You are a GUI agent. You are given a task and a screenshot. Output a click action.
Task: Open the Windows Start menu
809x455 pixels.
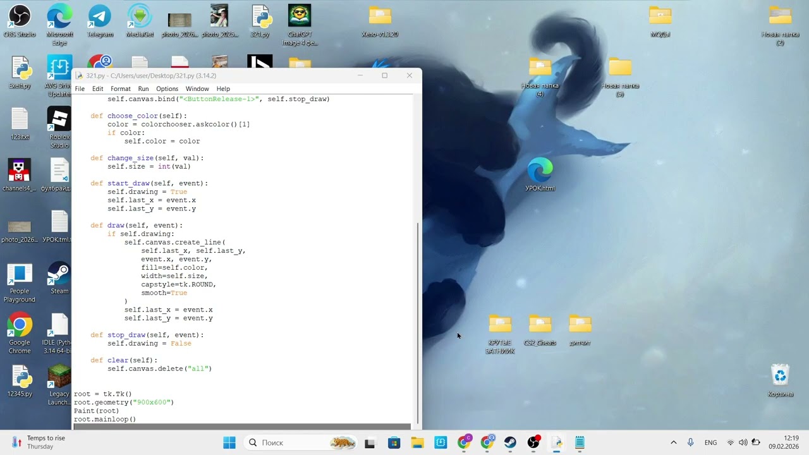coord(229,442)
